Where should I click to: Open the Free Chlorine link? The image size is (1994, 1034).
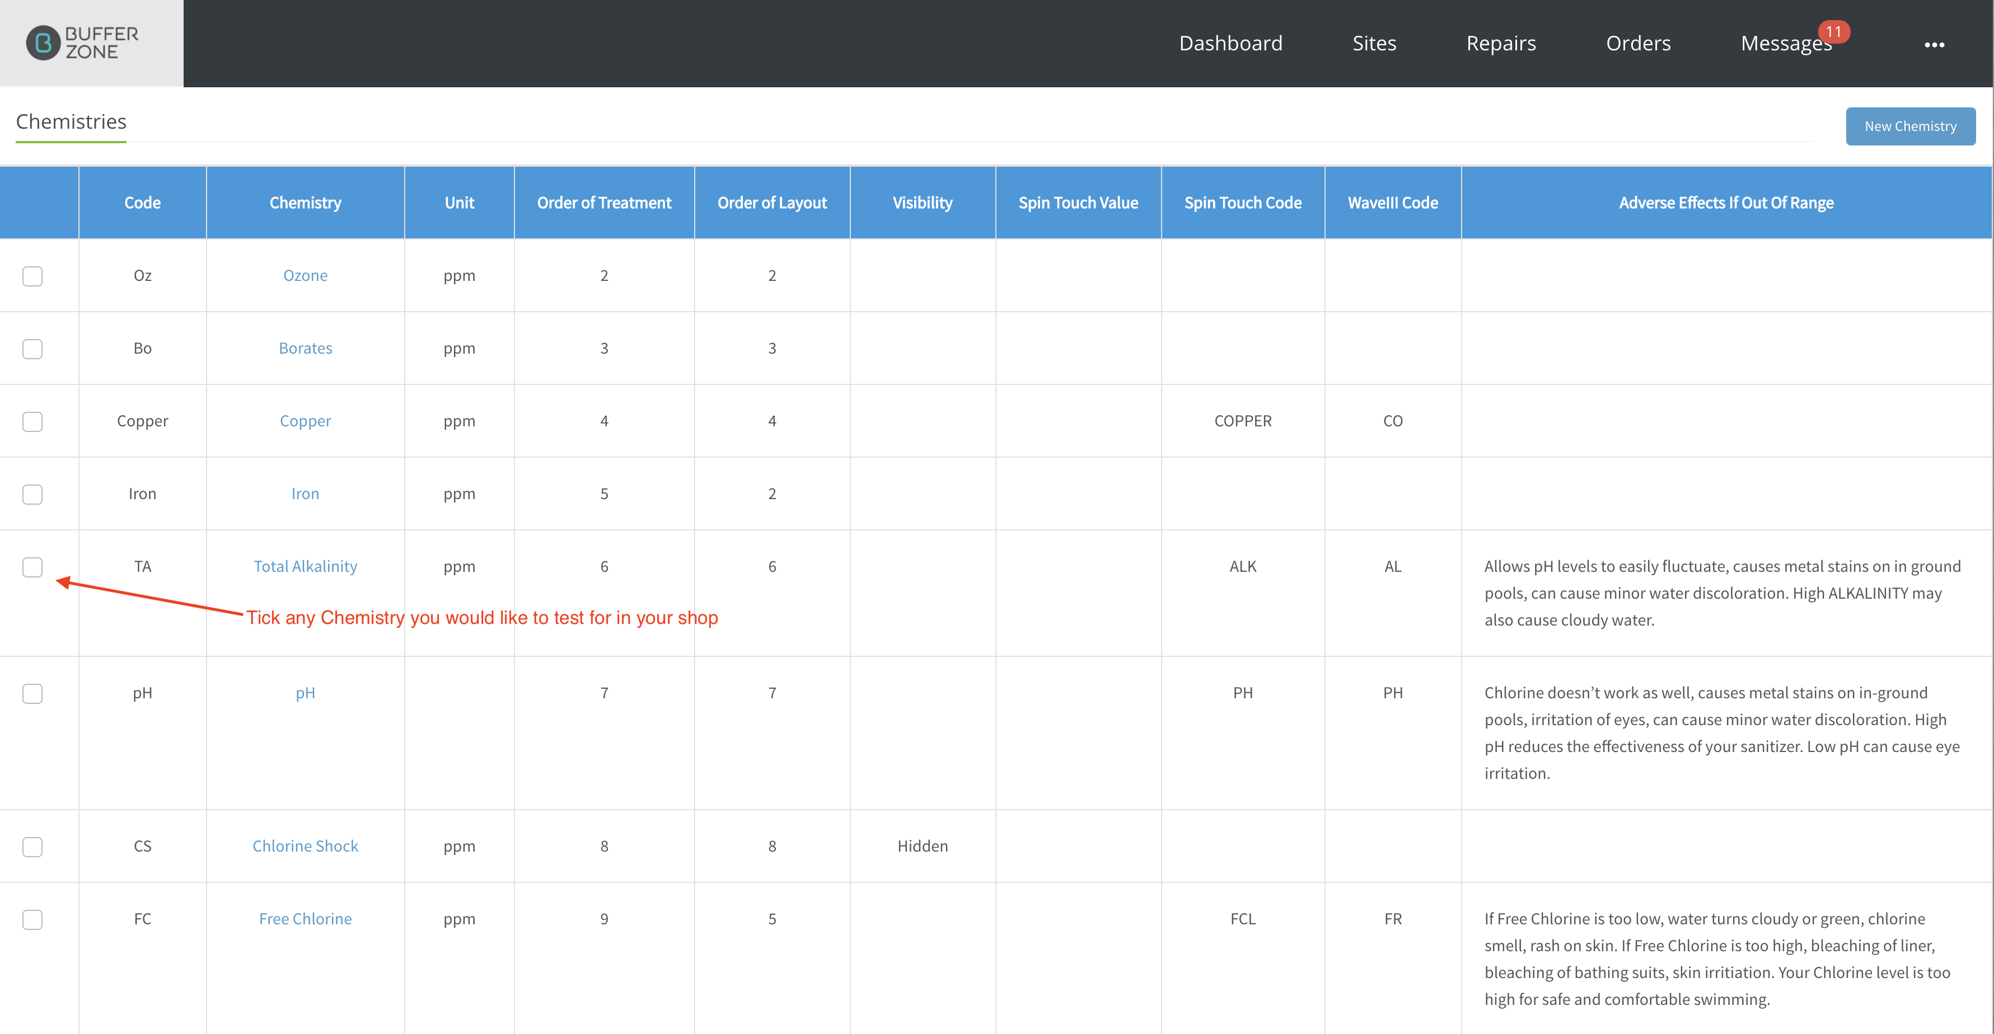305,919
